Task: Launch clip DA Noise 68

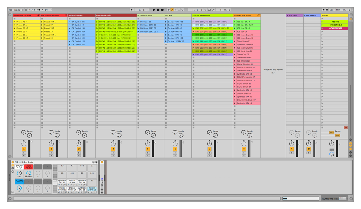Action: pyautogui.click(x=139, y=22)
